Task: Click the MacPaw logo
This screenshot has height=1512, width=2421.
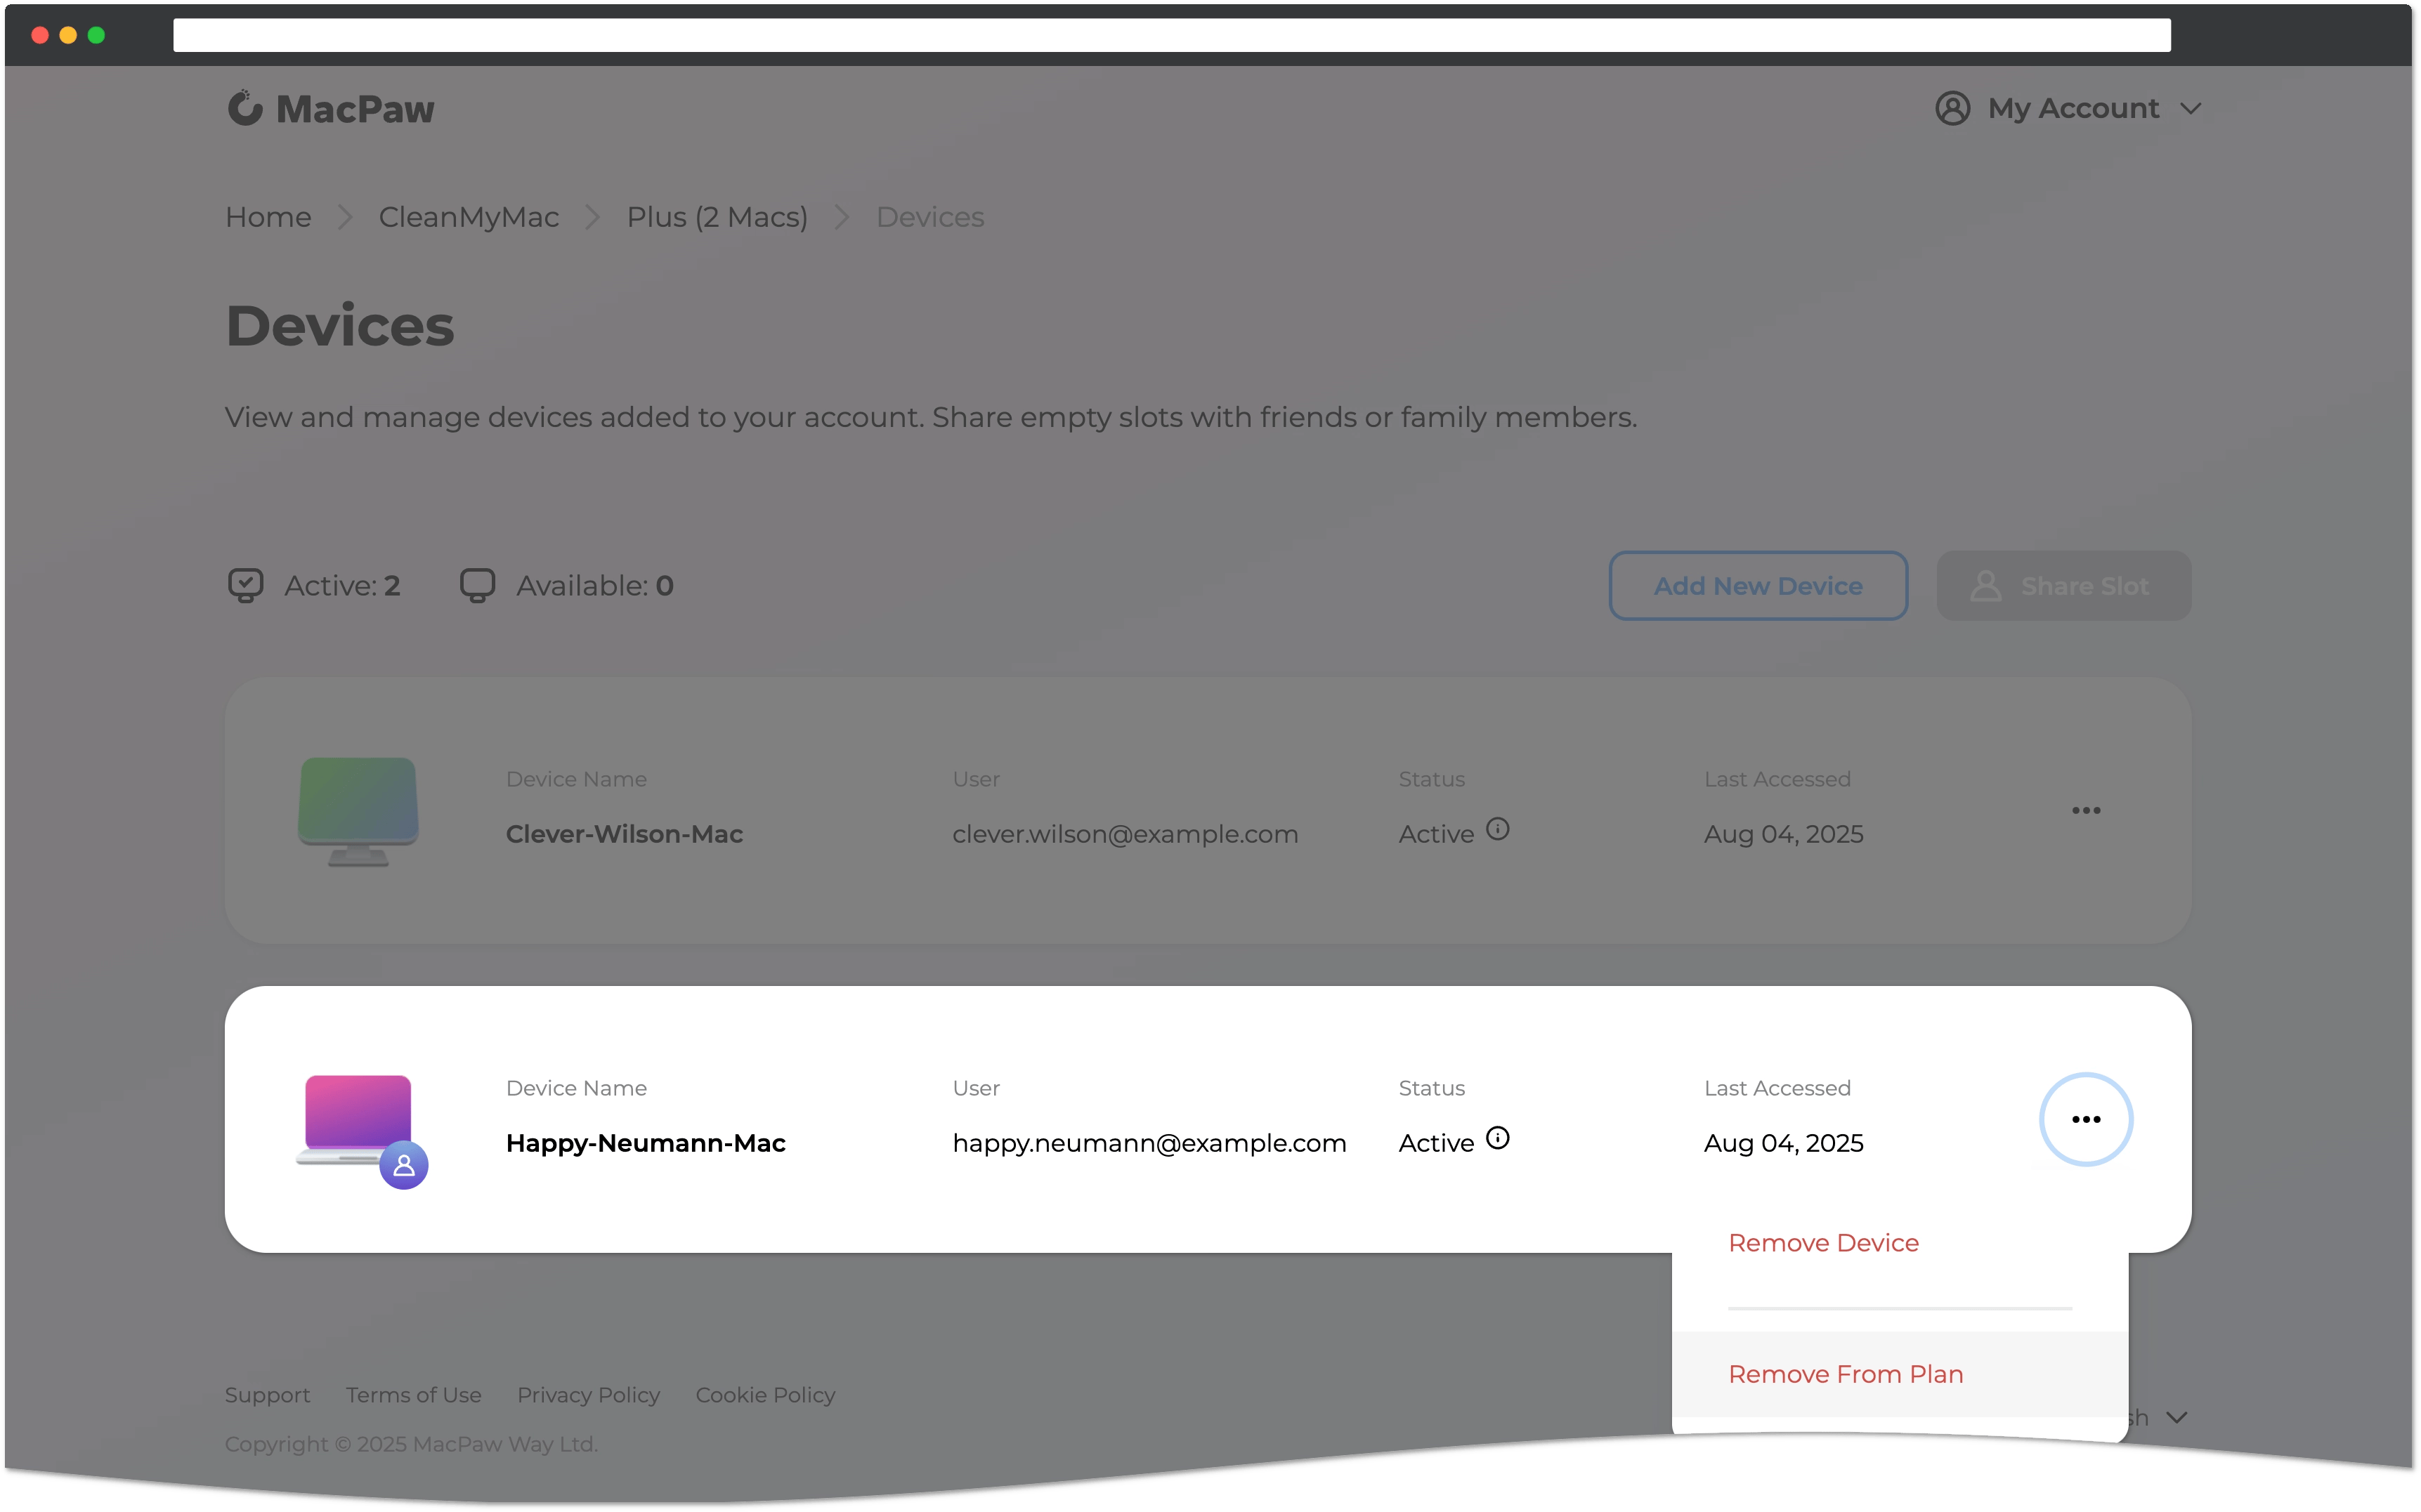Action: [331, 108]
